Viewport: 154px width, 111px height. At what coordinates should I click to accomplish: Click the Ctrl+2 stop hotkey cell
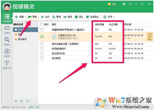click(112, 49)
